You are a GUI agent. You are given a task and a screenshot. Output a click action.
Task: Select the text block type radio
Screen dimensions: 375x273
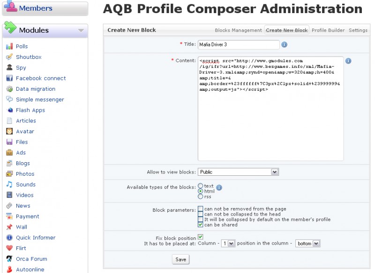[x=201, y=186]
